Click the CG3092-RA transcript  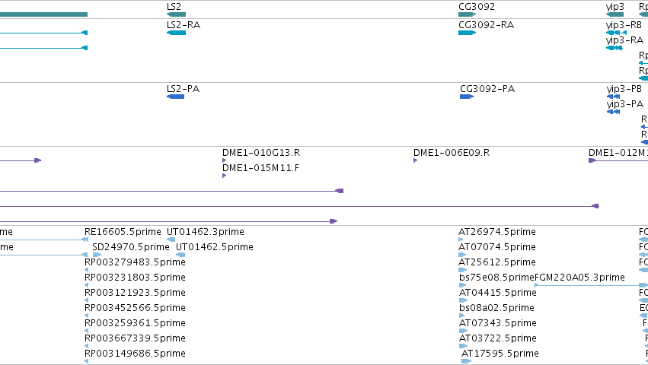pos(486,25)
